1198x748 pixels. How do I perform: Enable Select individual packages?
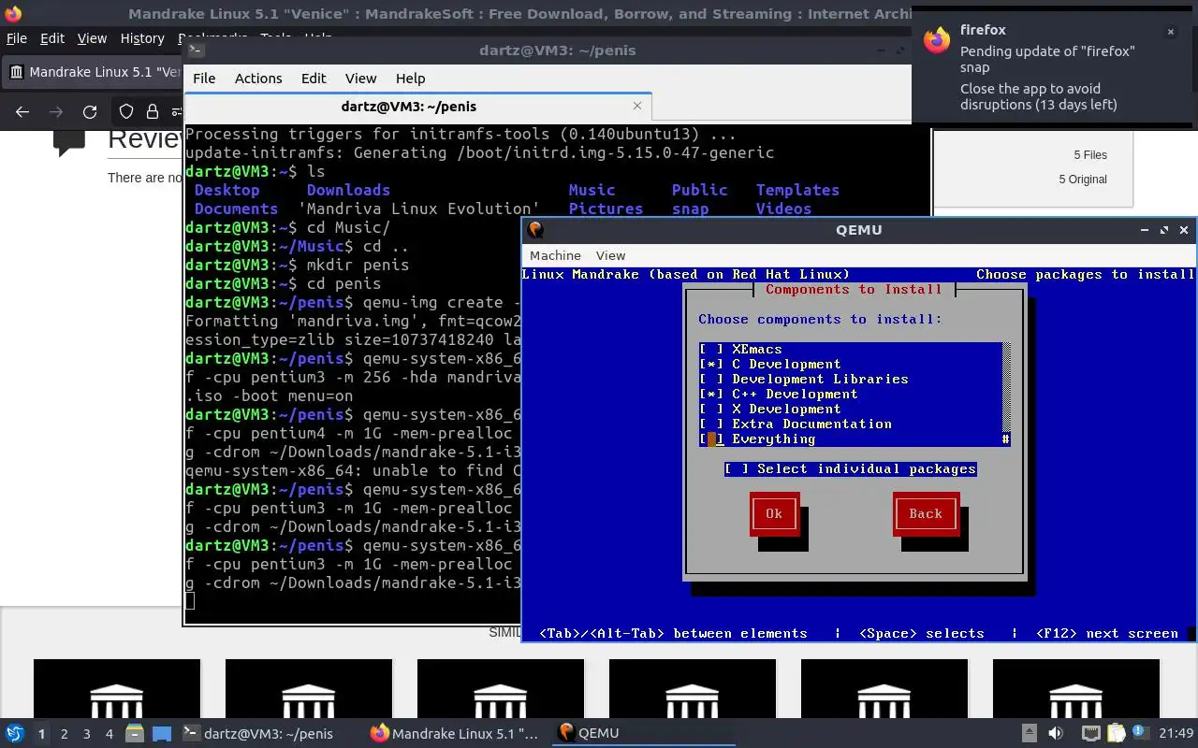(737, 468)
